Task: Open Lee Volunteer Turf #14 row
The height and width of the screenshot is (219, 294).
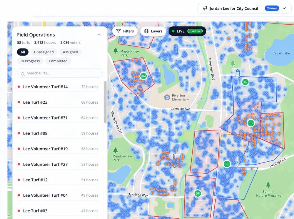Action: pyautogui.click(x=58, y=87)
